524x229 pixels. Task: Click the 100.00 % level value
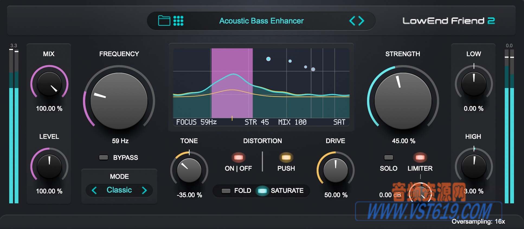[49, 191]
